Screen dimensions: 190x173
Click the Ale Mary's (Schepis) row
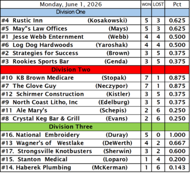tap(95, 111)
